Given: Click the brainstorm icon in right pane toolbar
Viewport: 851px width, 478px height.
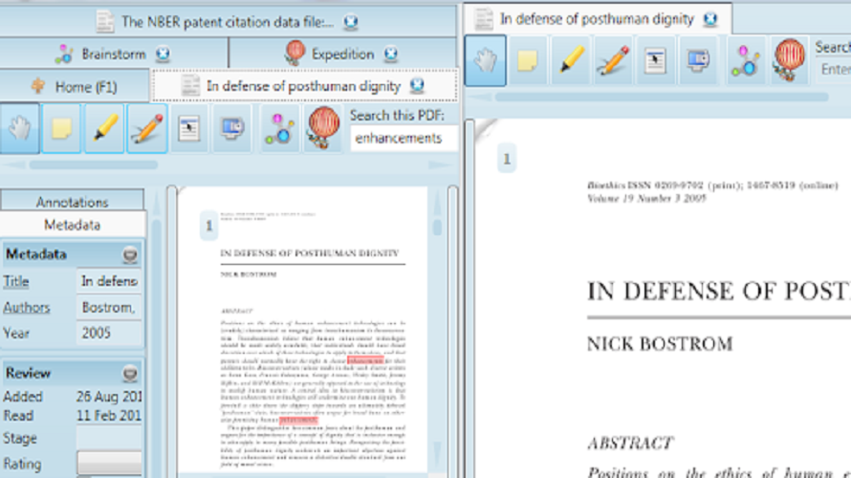Looking at the screenshot, I should coord(746,60).
